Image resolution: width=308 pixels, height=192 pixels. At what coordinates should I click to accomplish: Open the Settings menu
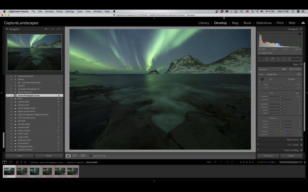[70, 11]
